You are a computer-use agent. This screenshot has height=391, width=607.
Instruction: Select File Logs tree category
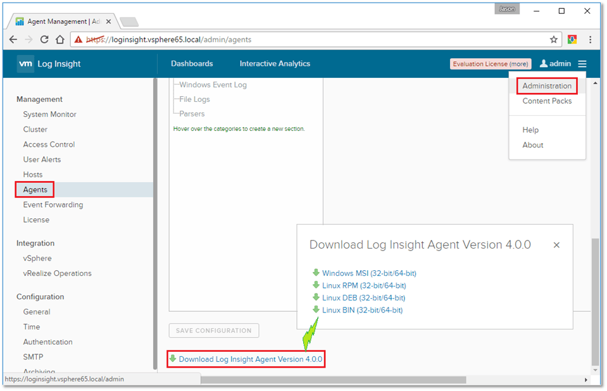point(194,99)
